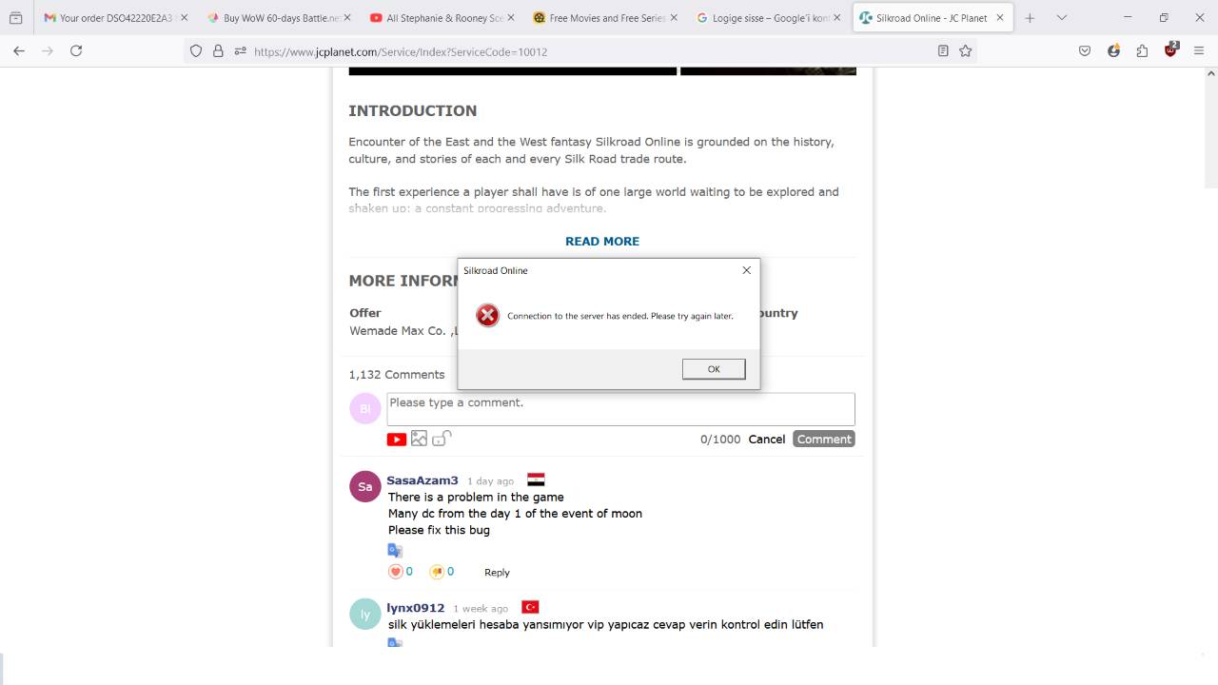Open the Firefox View icon
The width and height of the screenshot is (1218, 685).
(16, 18)
